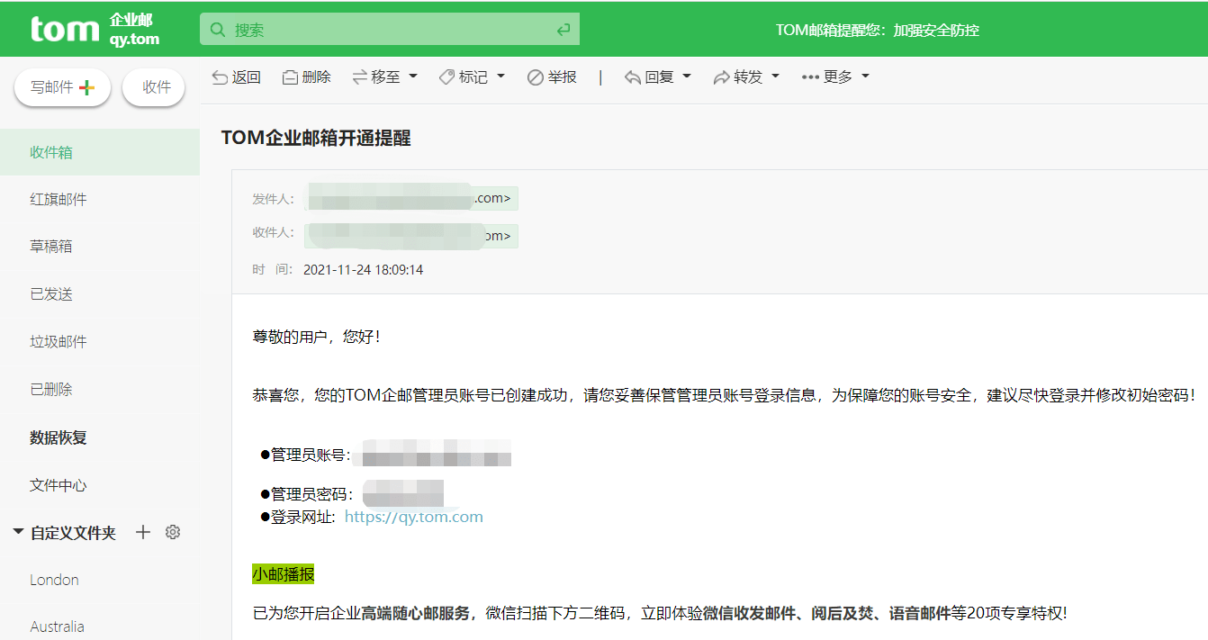Image resolution: width=1208 pixels, height=640 pixels.
Task: Open the Drafts (草稿箱) folder
Action: [51, 246]
